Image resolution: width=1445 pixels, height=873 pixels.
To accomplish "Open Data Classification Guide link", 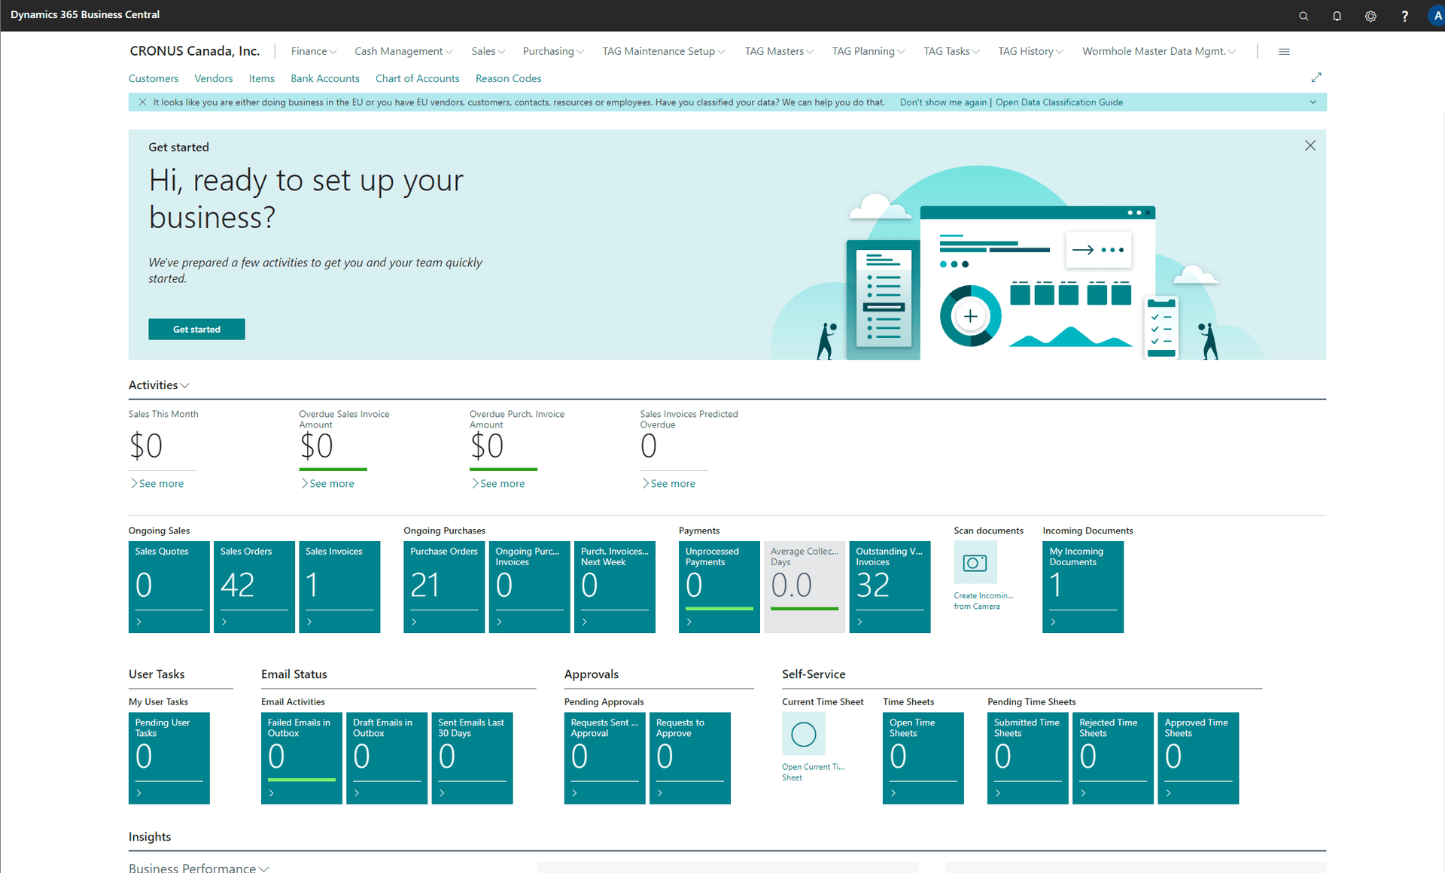I will pos(1059,102).
